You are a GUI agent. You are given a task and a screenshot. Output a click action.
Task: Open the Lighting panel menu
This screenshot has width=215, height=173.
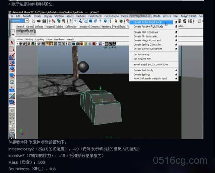tap(40, 40)
